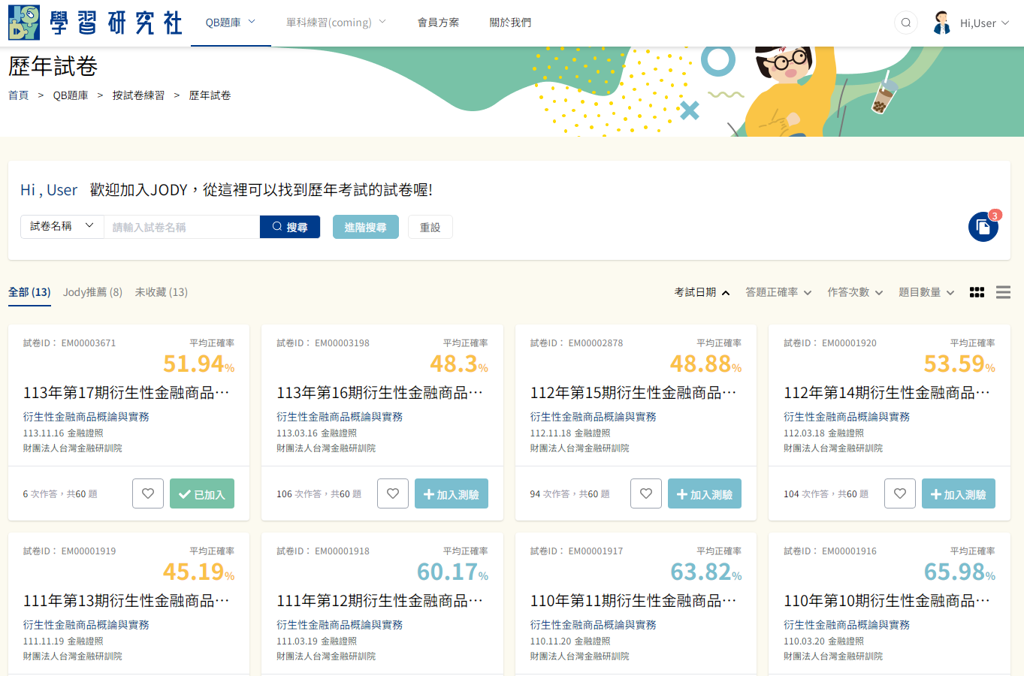Click the 65.98% average accuracy value
This screenshot has height=676, width=1024.
(x=960, y=572)
